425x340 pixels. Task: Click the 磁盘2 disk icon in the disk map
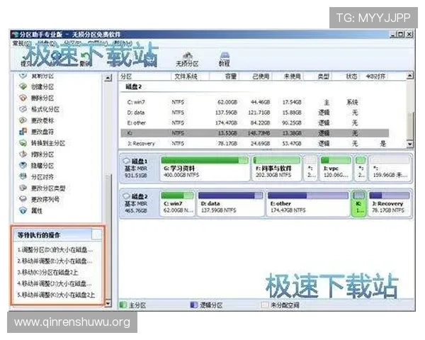127,195
